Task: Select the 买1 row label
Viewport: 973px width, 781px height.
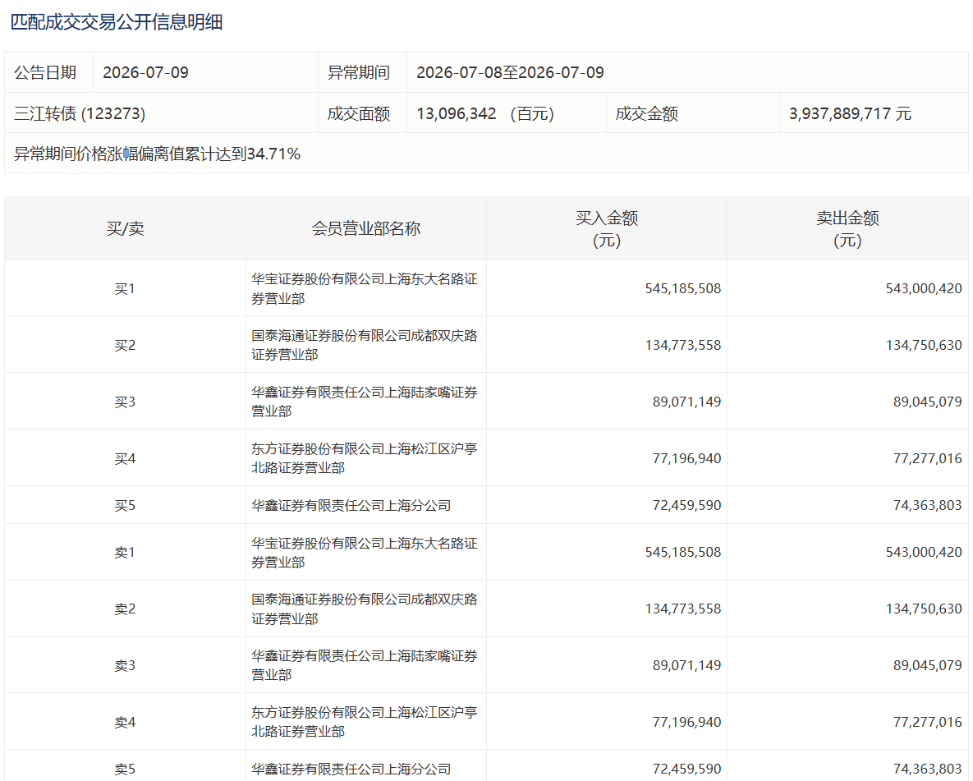Action: (125, 289)
